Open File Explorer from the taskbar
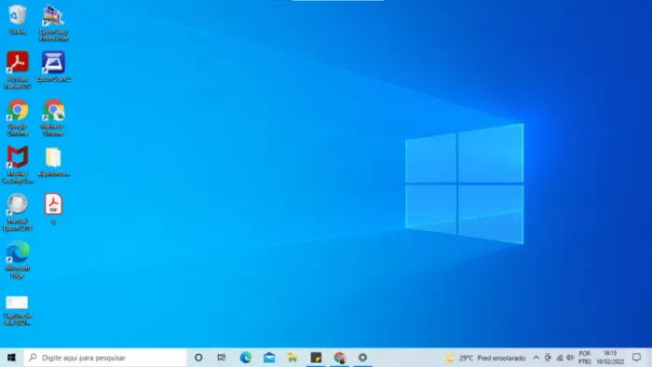The image size is (652, 367). 292,358
